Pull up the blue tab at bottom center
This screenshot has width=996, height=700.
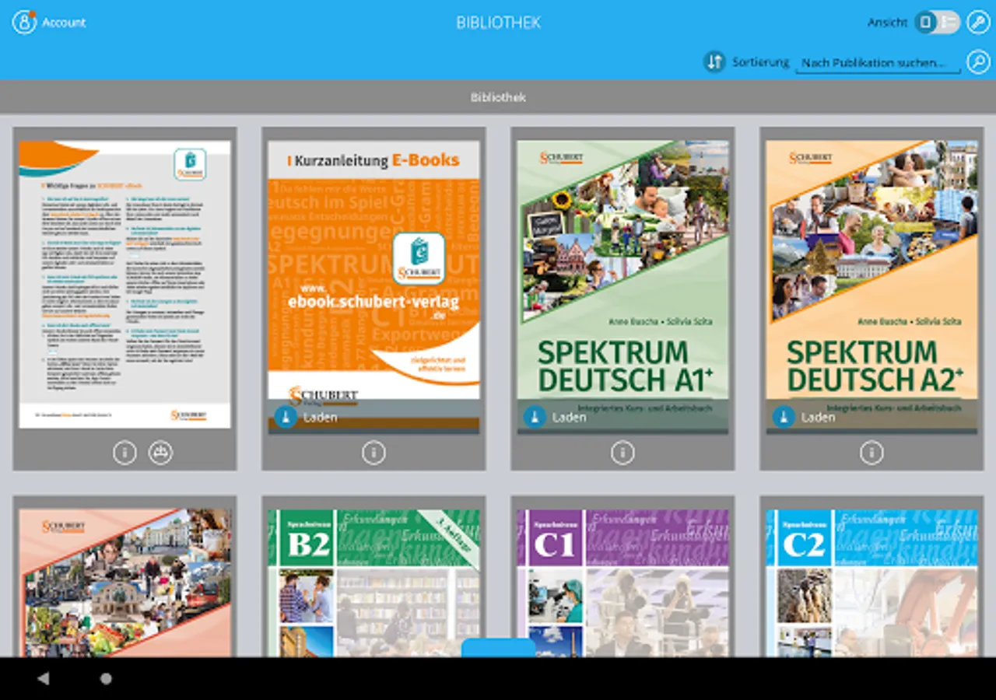pyautogui.click(x=498, y=648)
